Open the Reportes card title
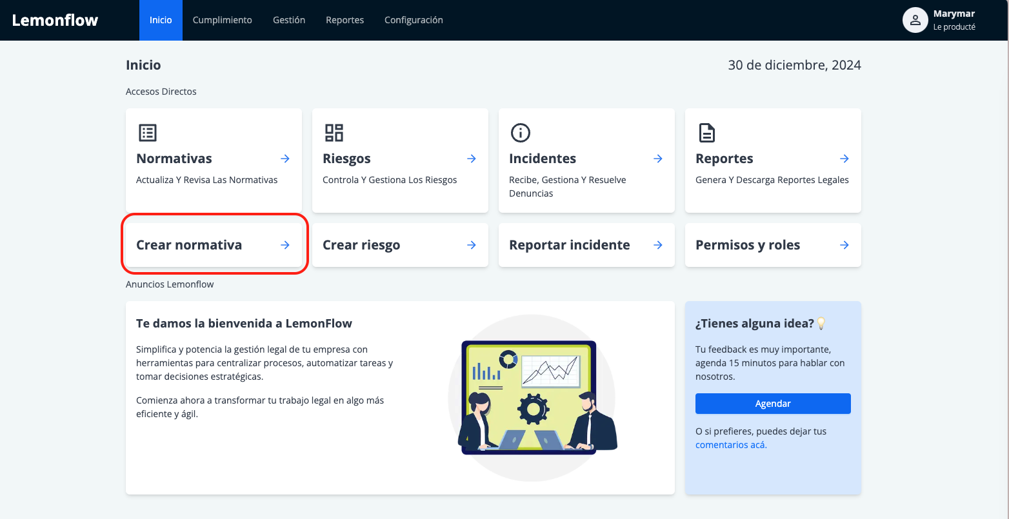This screenshot has height=519, width=1009. pos(724,159)
